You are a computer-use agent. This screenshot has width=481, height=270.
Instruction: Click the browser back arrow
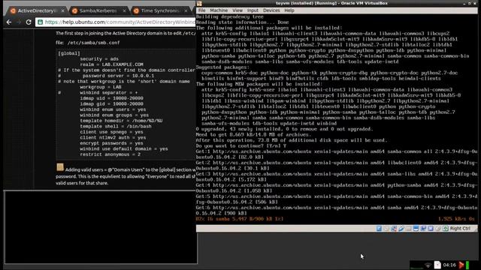coord(9,22)
